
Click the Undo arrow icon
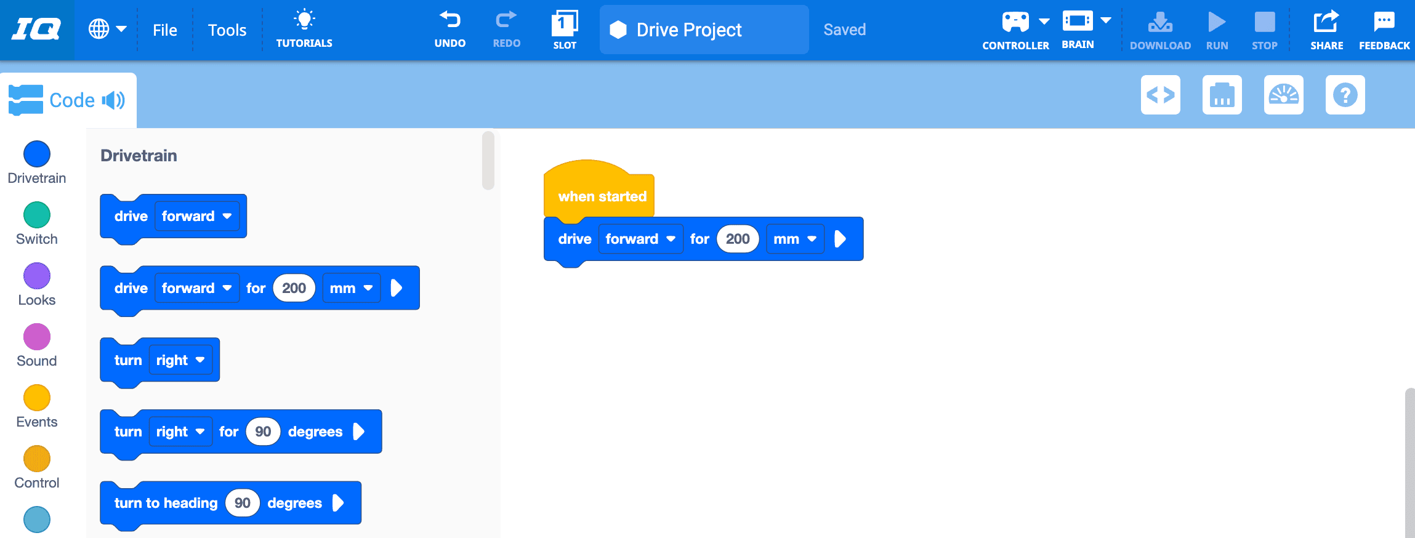(x=449, y=21)
